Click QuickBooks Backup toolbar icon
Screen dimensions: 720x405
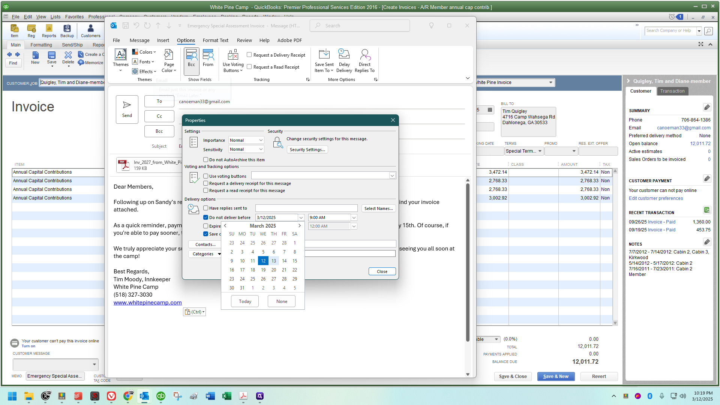[67, 31]
